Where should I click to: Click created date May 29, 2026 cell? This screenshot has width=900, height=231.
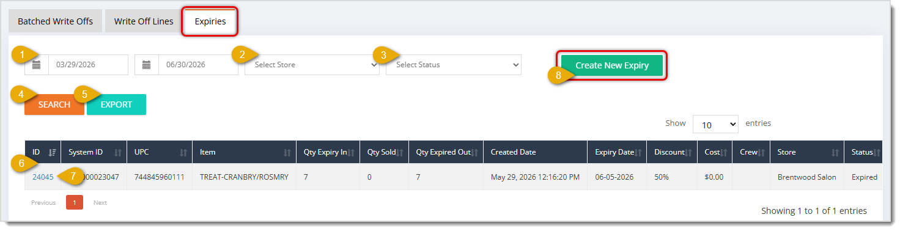click(x=535, y=177)
